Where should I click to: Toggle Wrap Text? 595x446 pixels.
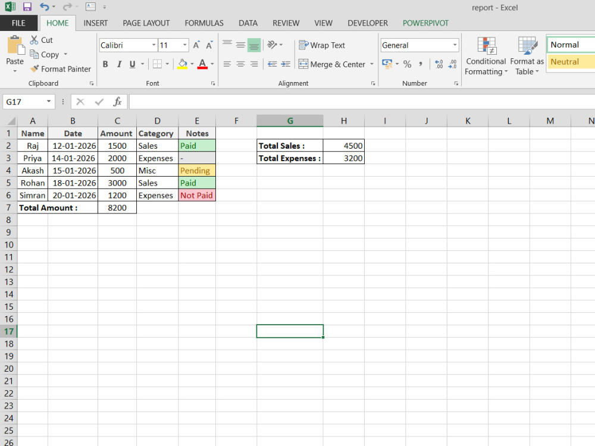pos(322,45)
